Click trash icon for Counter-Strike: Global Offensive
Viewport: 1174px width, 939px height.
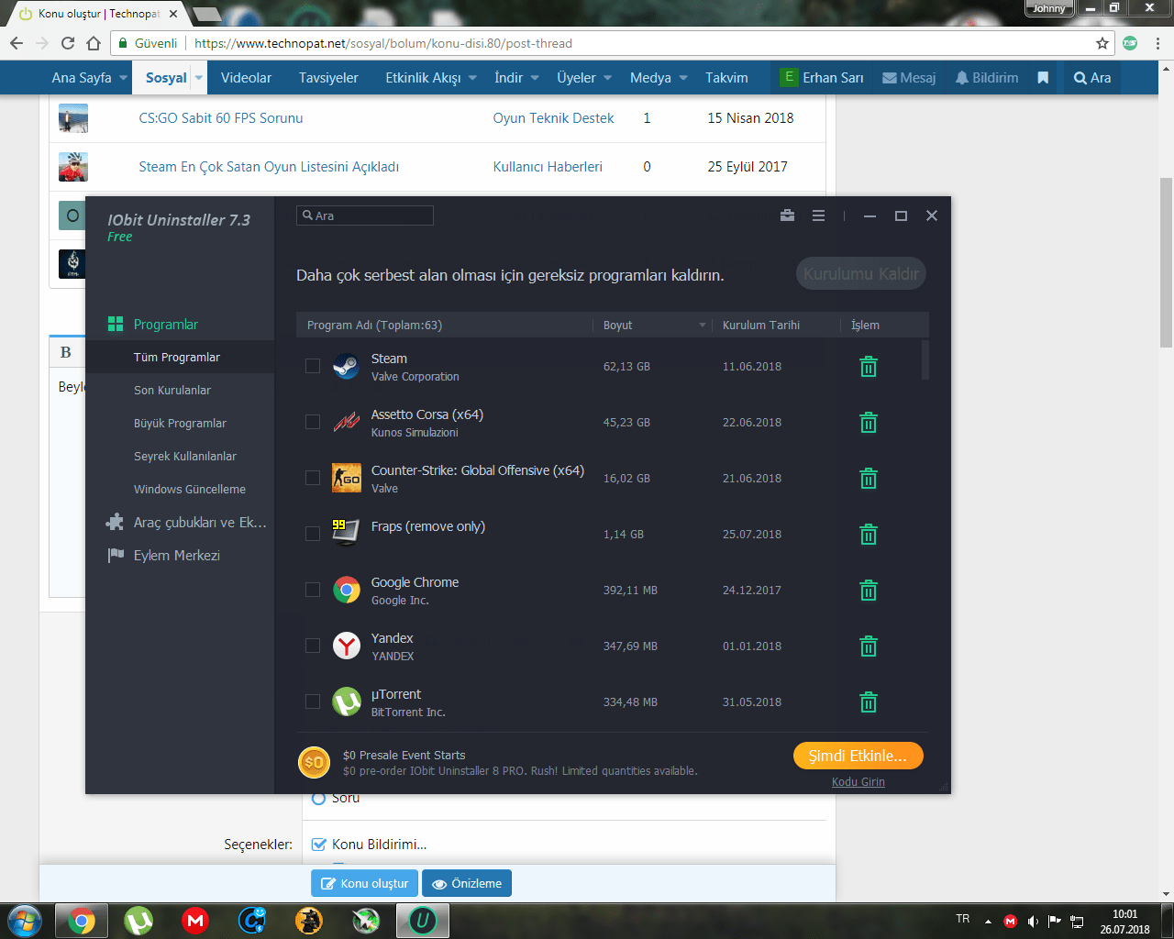point(869,479)
